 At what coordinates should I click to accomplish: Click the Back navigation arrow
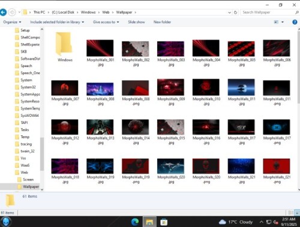click(3, 13)
